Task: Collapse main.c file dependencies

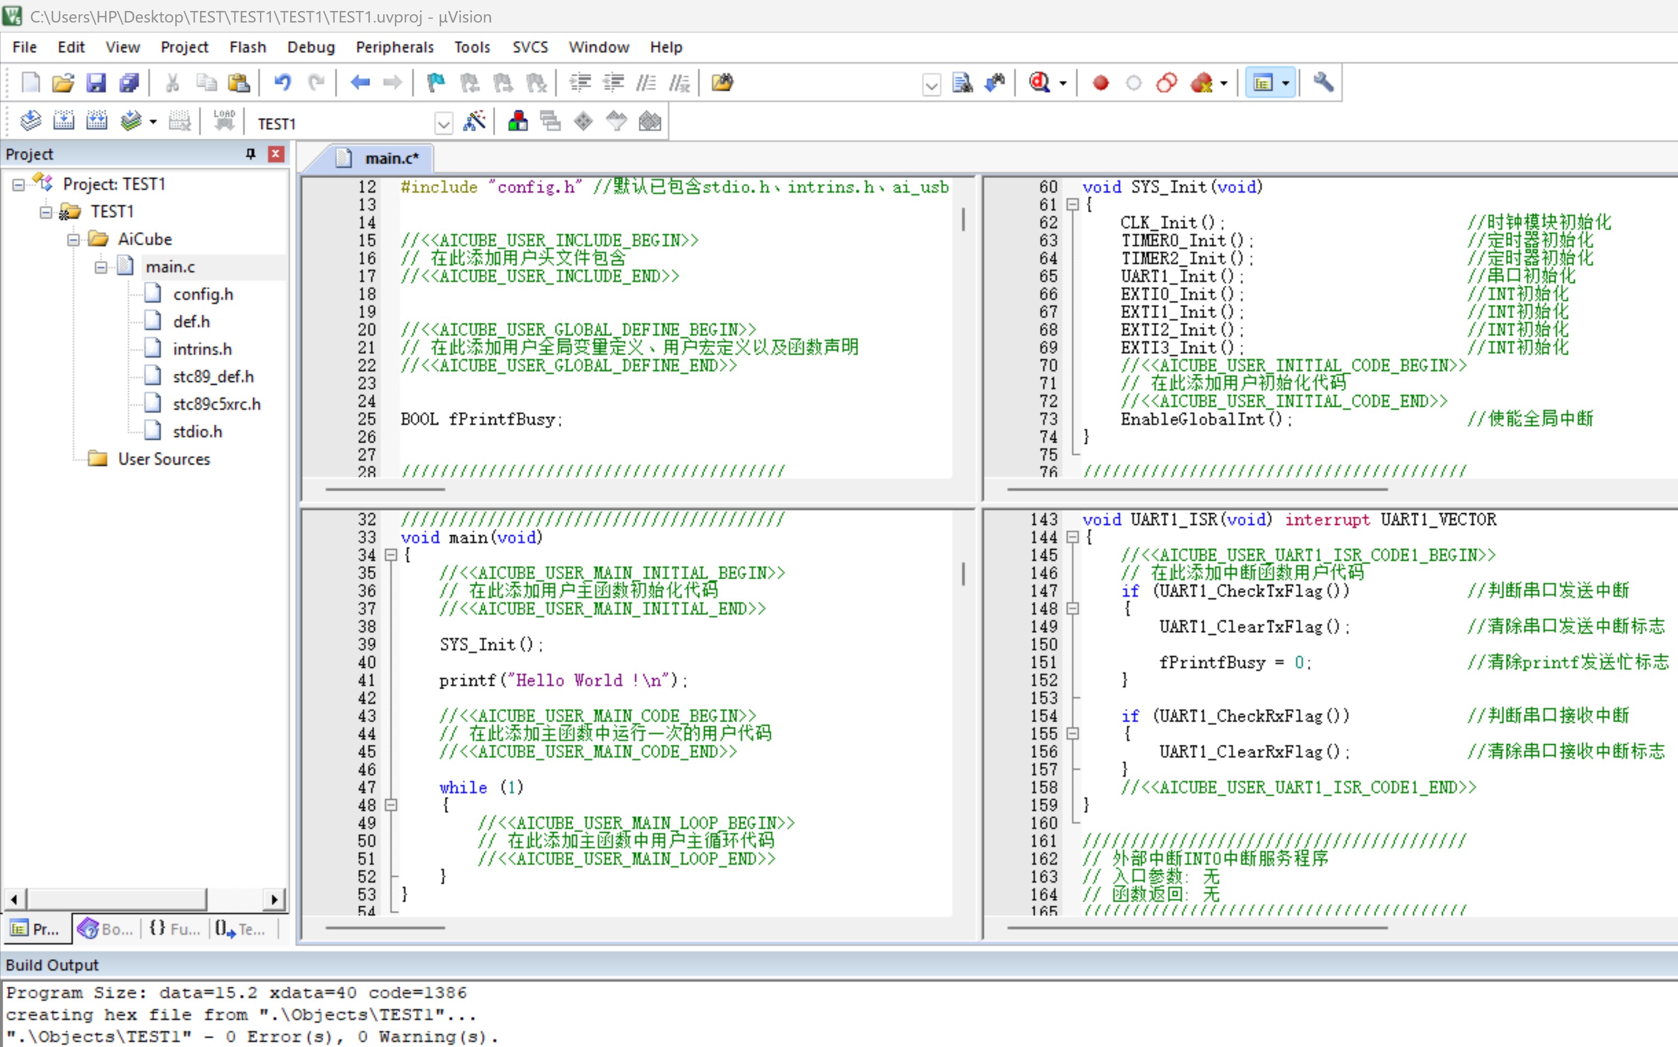Action: pos(101,267)
